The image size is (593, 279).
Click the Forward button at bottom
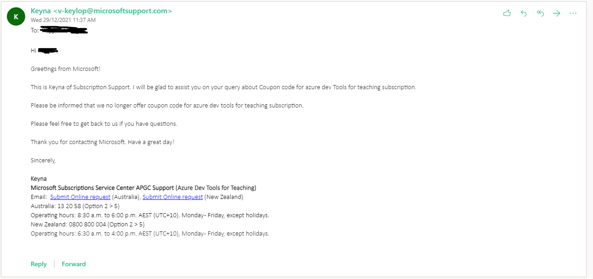74,264
